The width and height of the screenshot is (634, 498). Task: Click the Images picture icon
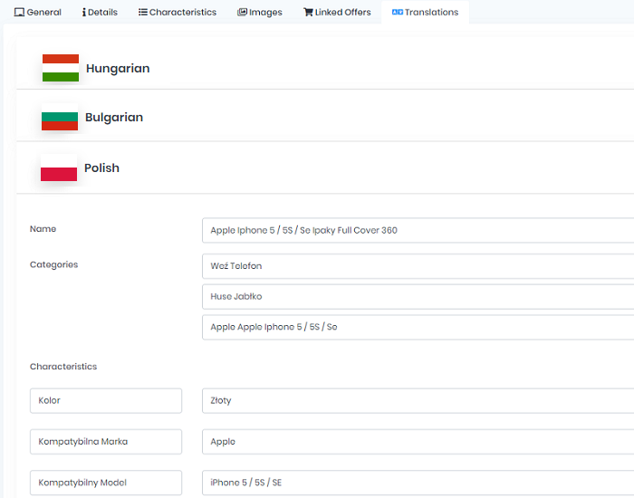(x=242, y=12)
